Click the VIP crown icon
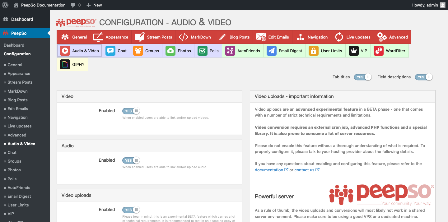The image size is (448, 222). tap(354, 51)
